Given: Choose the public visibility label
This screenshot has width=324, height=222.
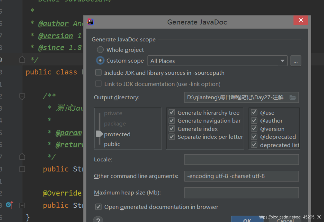Looking at the screenshot, I should (x=112, y=144).
